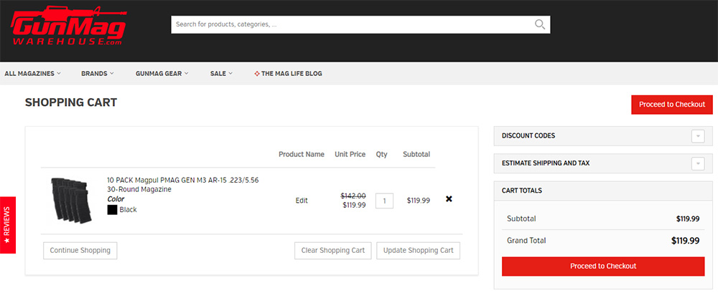Expand Estimate Shipping and Tax section
Screen dimensions: 718x298
[697, 163]
